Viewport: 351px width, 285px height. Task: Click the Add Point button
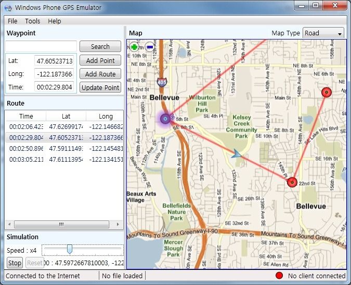(x=100, y=60)
